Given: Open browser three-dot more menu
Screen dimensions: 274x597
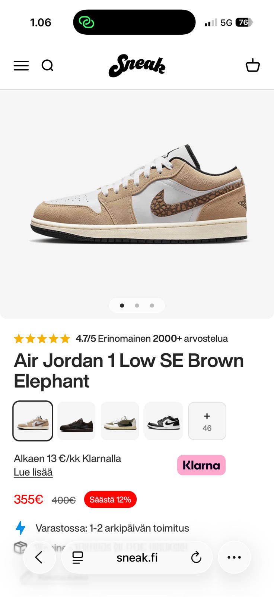Looking at the screenshot, I should 234,557.
